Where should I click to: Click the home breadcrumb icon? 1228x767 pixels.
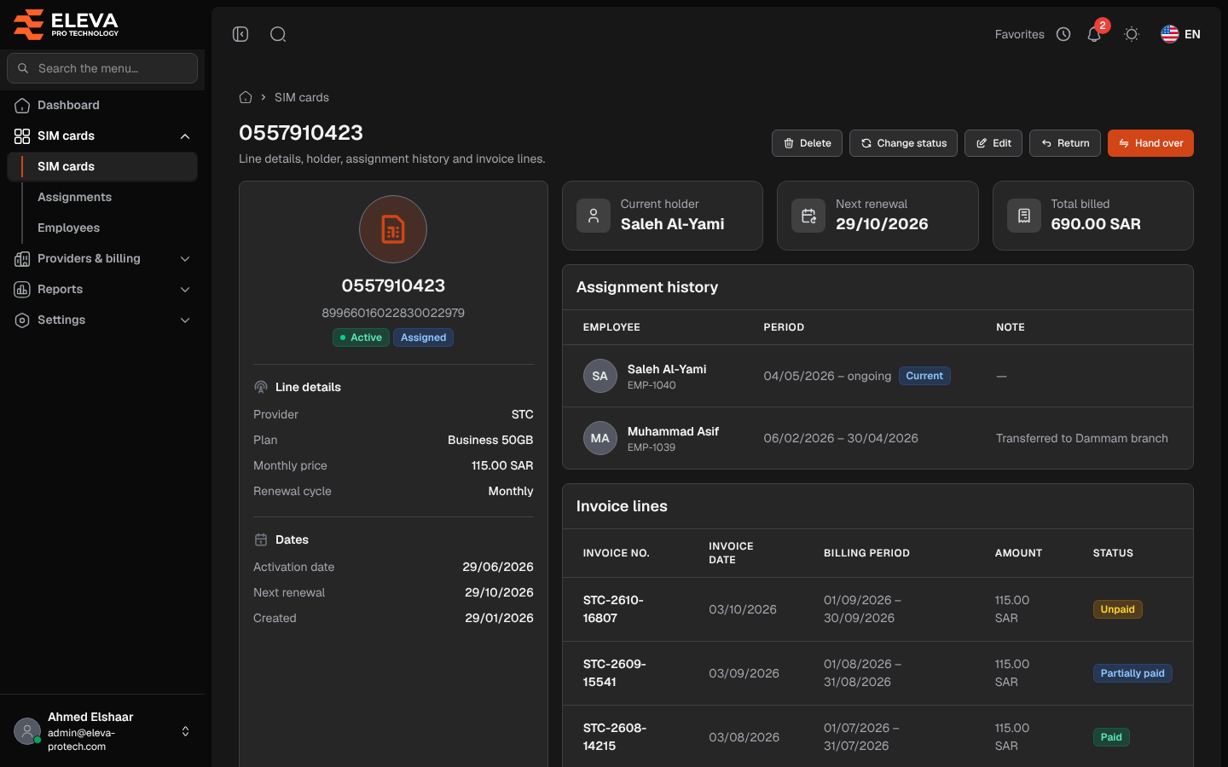[x=246, y=97]
